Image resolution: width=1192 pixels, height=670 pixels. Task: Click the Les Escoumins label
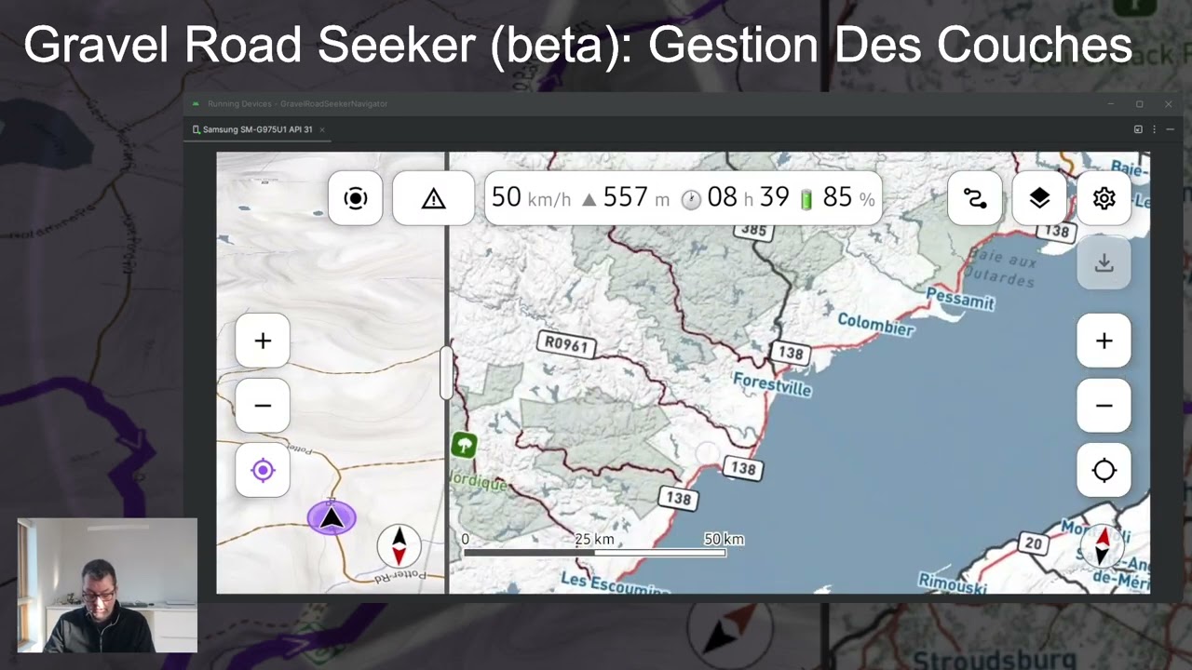pos(615,583)
